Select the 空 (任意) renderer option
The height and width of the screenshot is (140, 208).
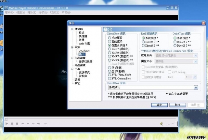pyautogui.click(x=110, y=68)
